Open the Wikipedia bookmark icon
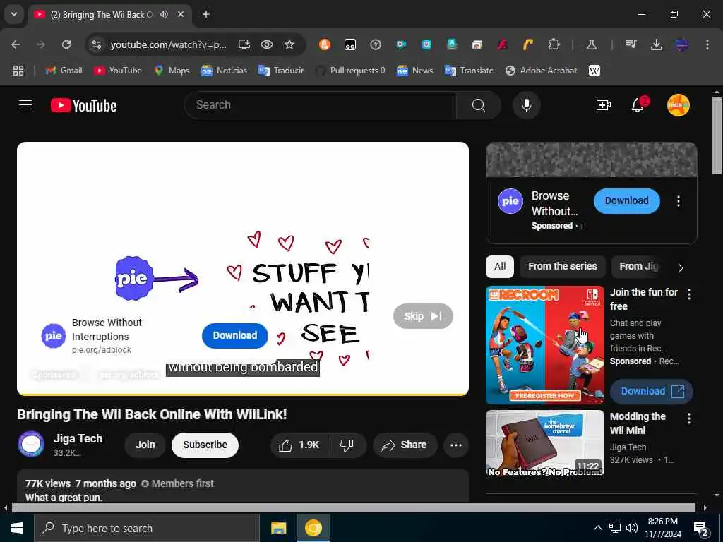Image resolution: width=723 pixels, height=542 pixels. tap(594, 71)
